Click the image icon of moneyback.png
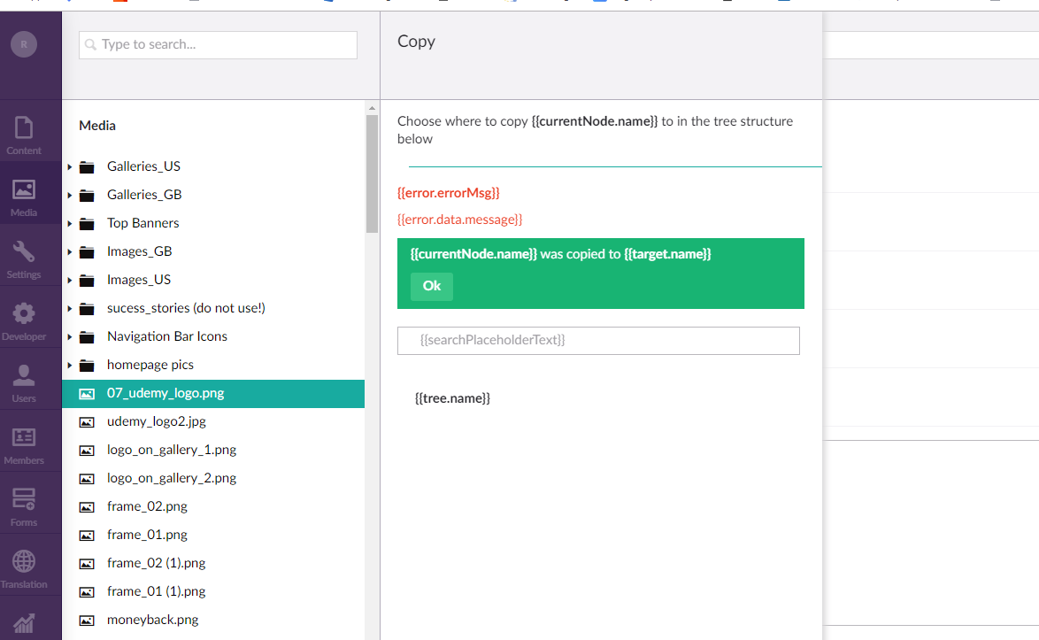Image resolution: width=1039 pixels, height=640 pixels. point(87,621)
